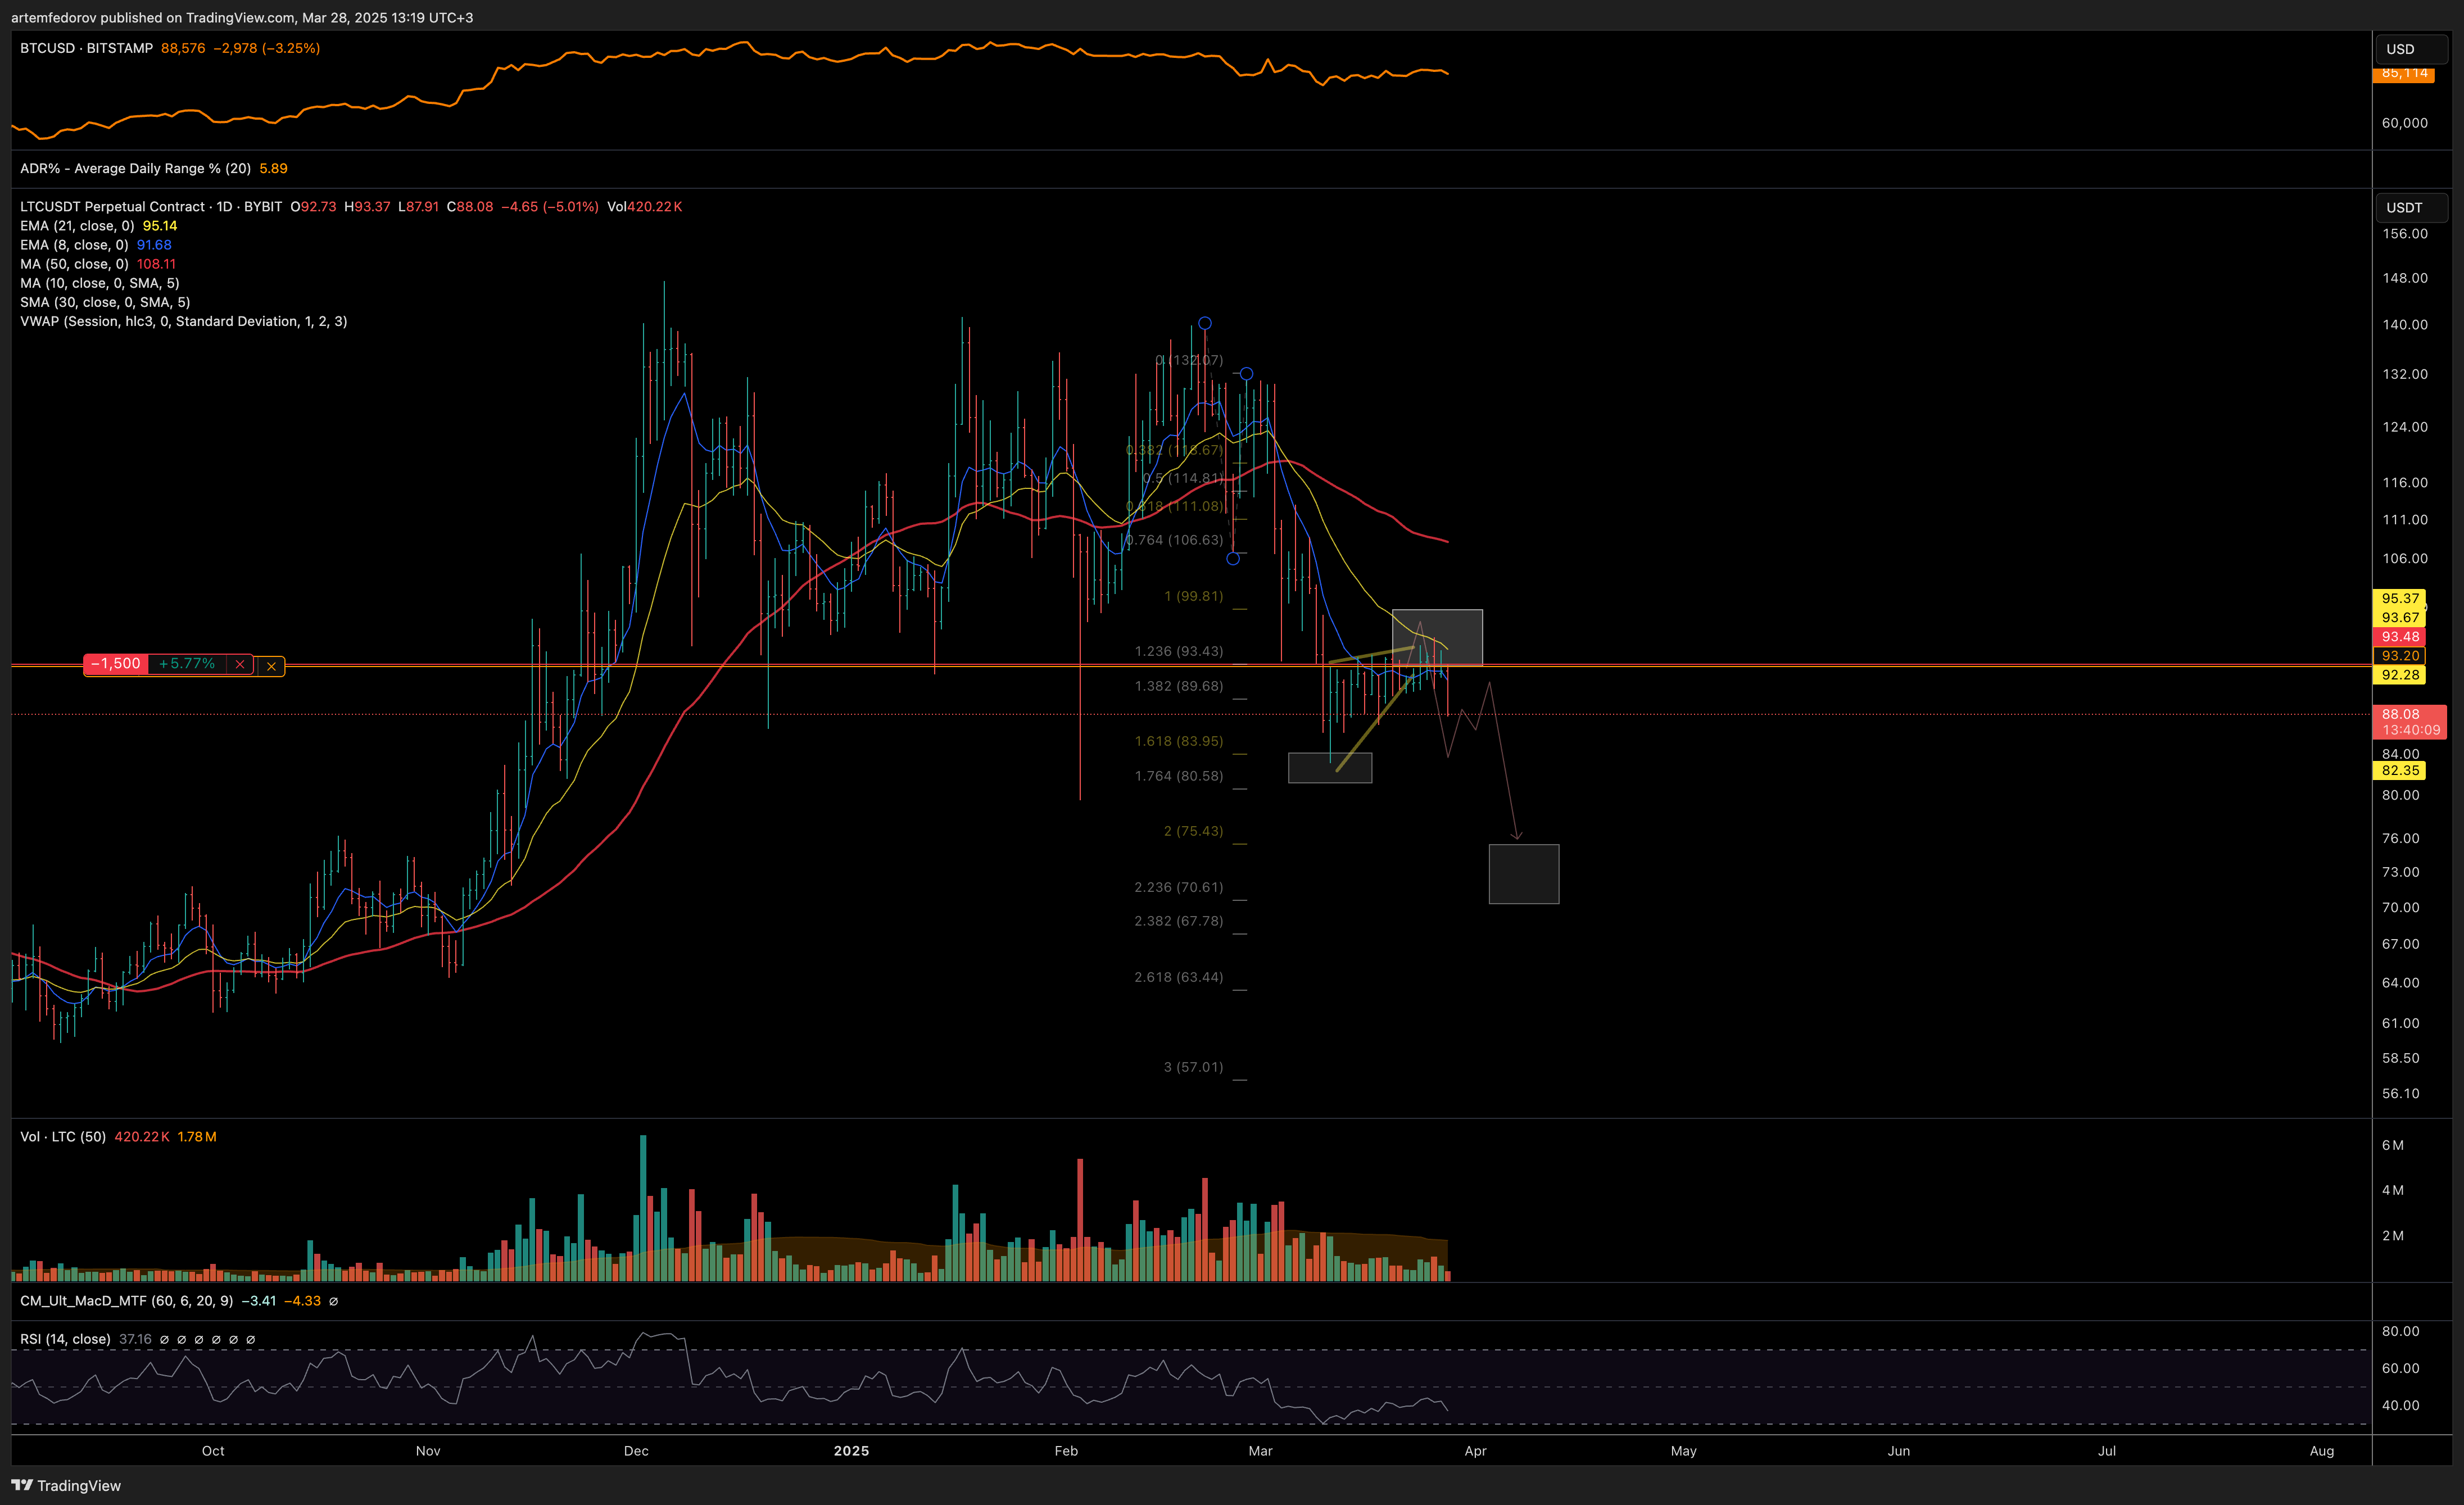Click the 1.382 (89.68) Fib label

(1179, 686)
